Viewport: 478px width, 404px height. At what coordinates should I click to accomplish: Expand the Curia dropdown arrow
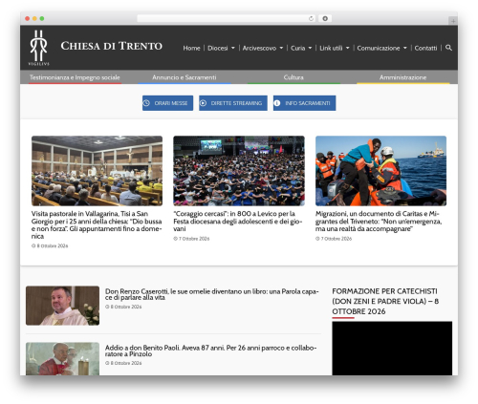click(310, 48)
